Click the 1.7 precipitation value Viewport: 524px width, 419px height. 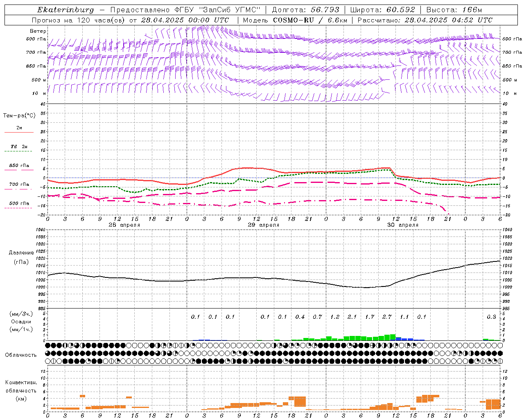click(370, 317)
